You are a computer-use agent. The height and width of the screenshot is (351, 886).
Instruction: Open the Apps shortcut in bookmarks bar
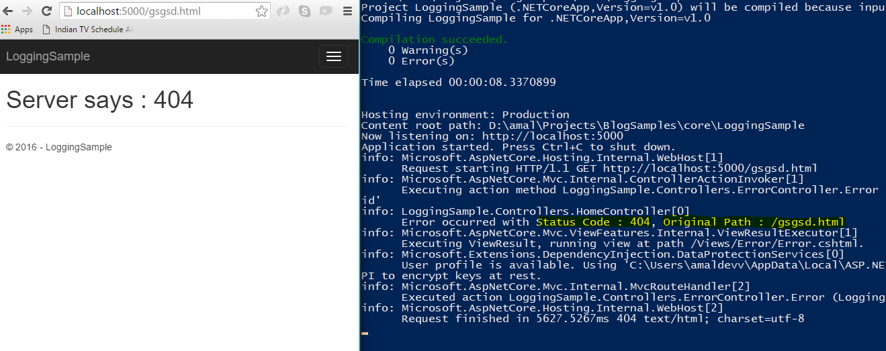[17, 30]
